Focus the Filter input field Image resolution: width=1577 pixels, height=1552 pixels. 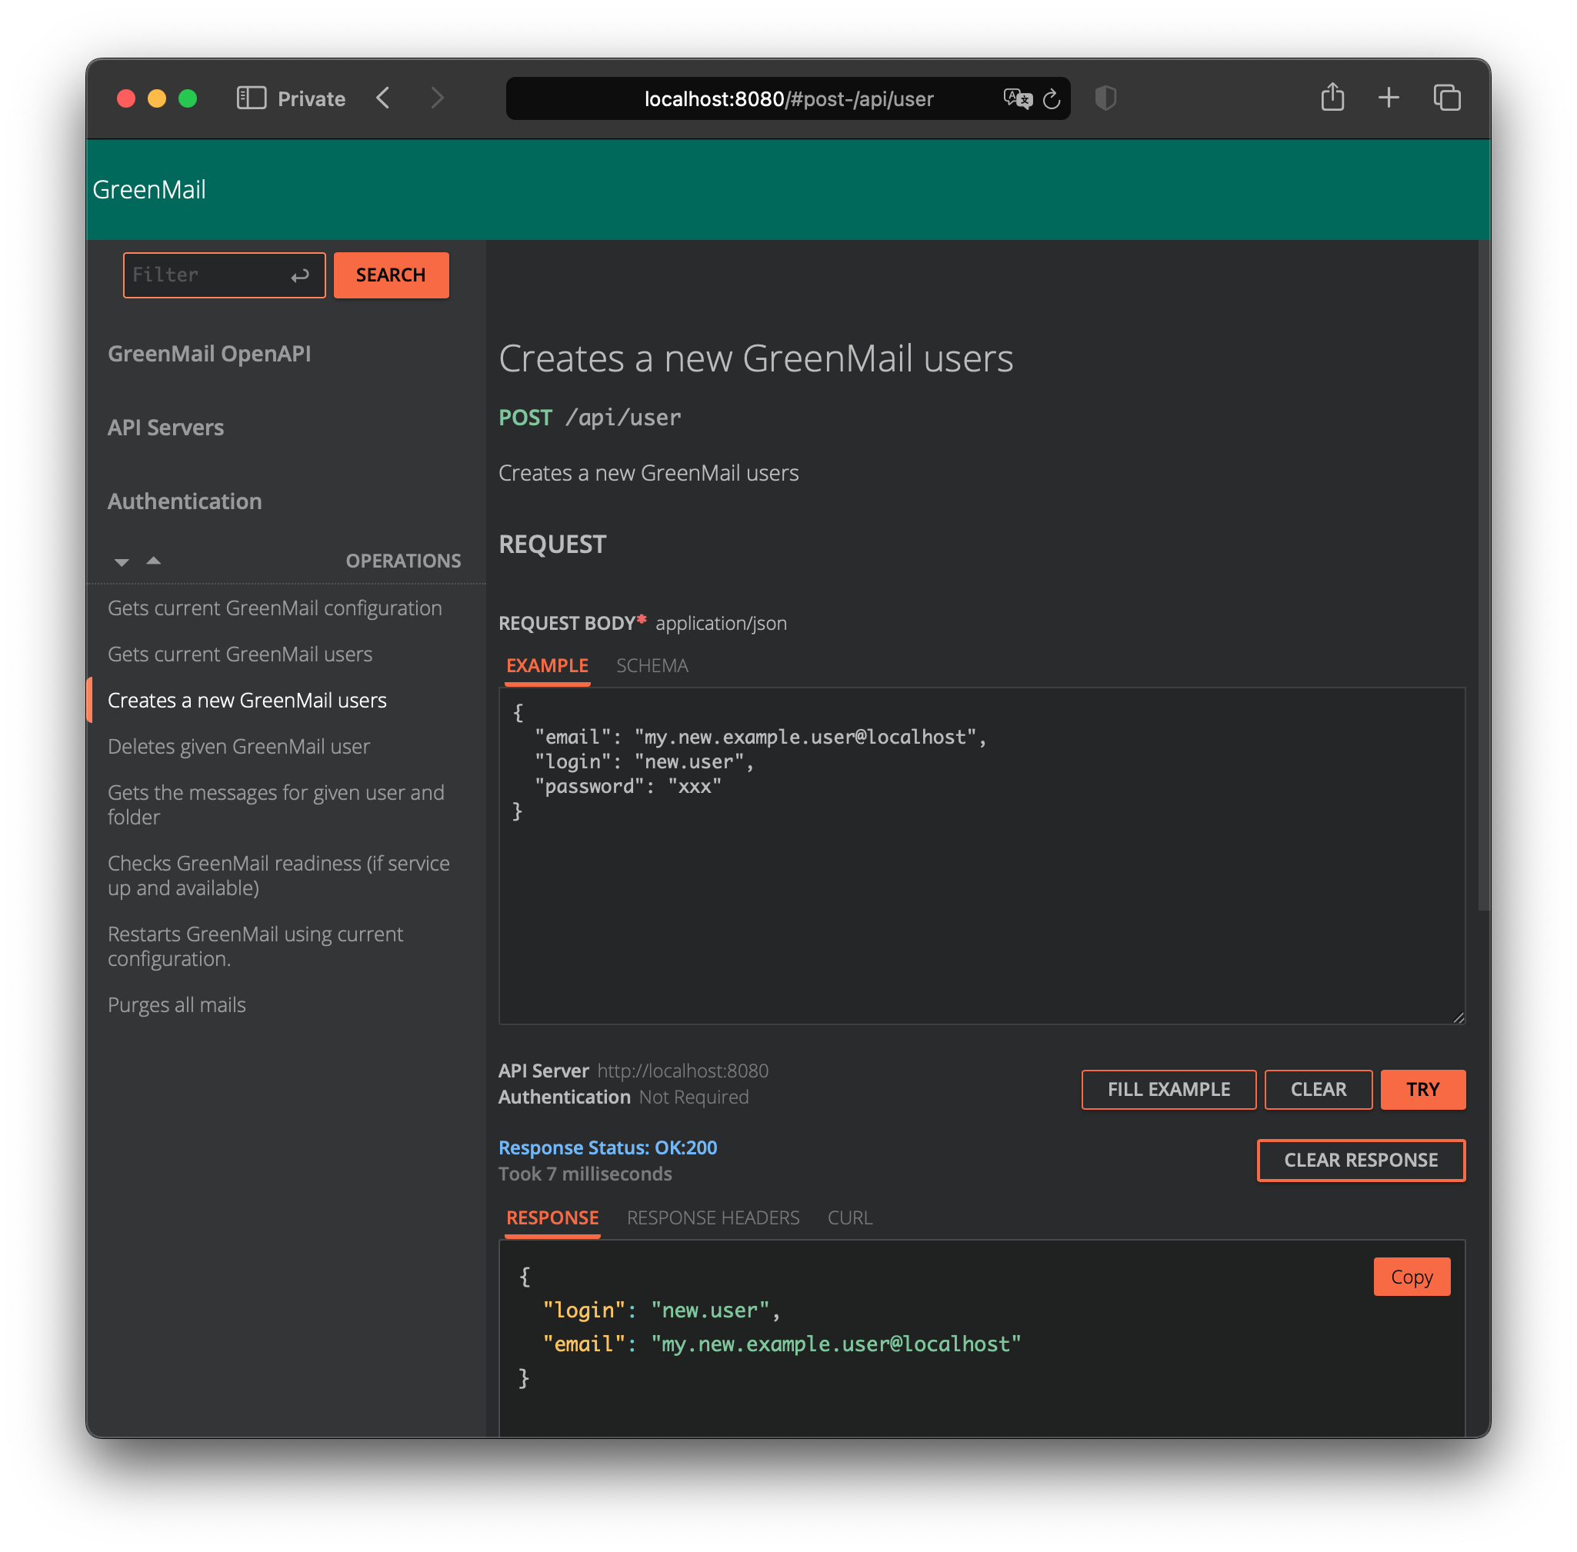[224, 275]
